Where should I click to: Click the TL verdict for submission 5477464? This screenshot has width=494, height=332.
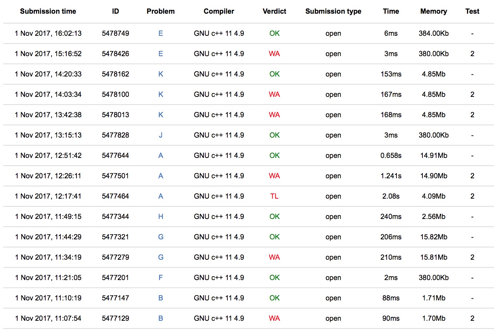pos(274,196)
